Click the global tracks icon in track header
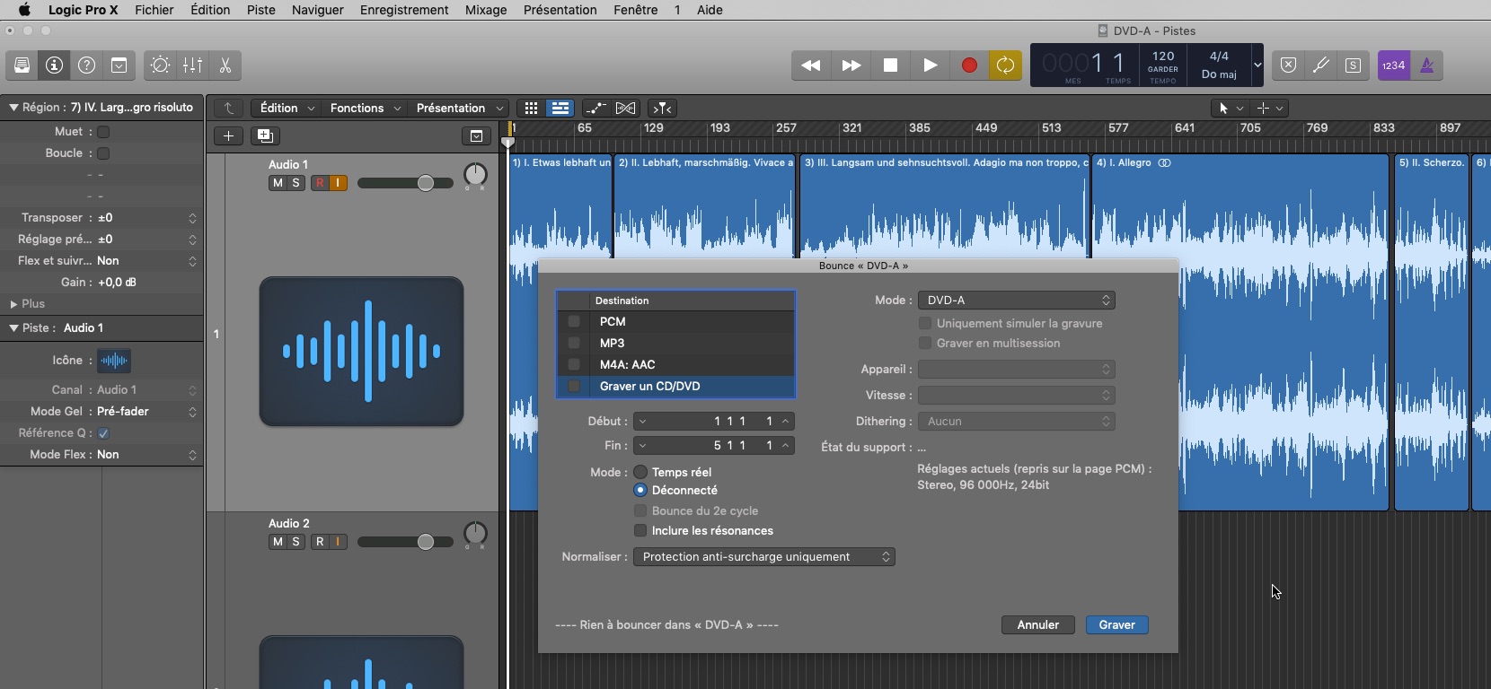This screenshot has height=689, width=1491. pyautogui.click(x=477, y=136)
